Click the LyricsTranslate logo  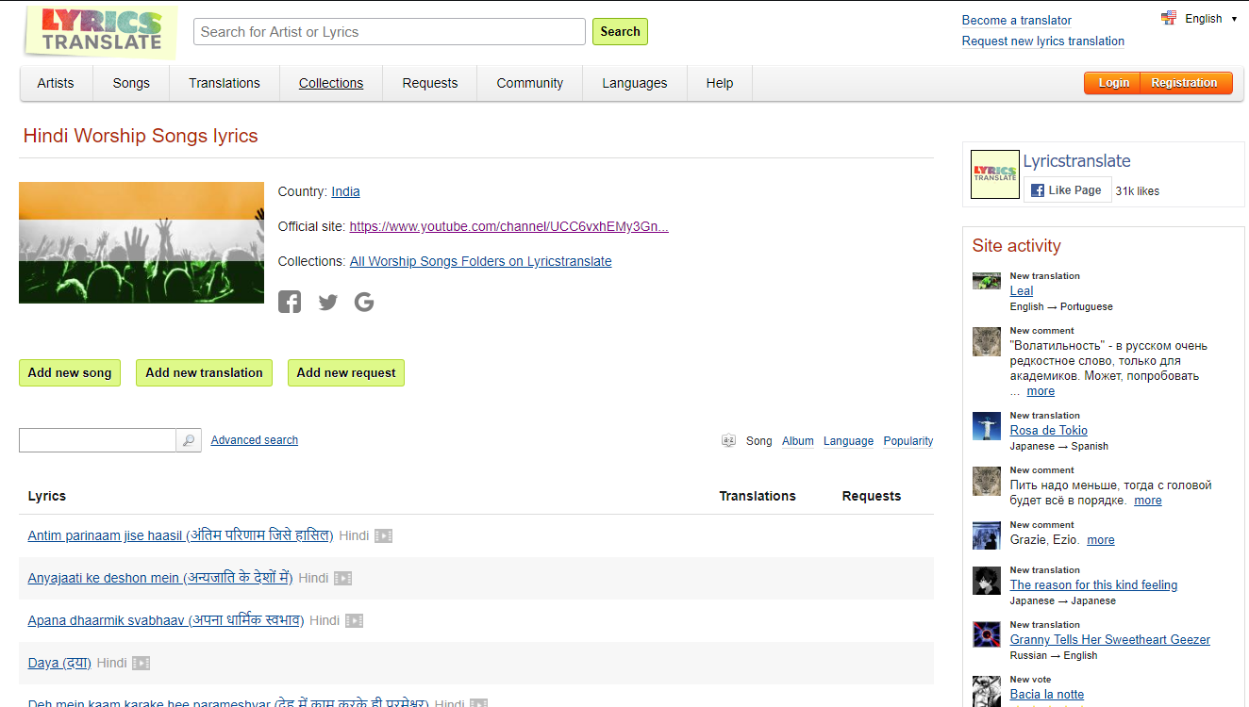101,31
